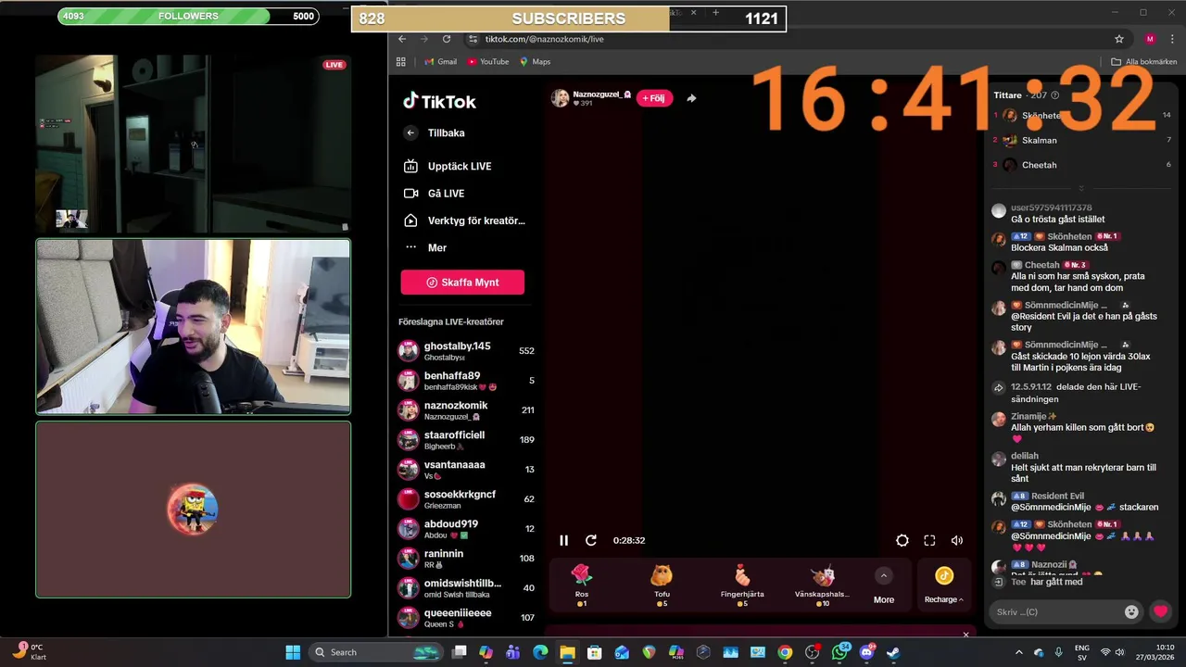Open suggested creator queeniiieeee
Viewport: 1186px width, 667px height.
point(466,618)
